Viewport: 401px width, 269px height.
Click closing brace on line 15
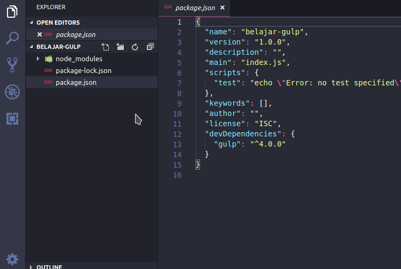[x=198, y=164]
